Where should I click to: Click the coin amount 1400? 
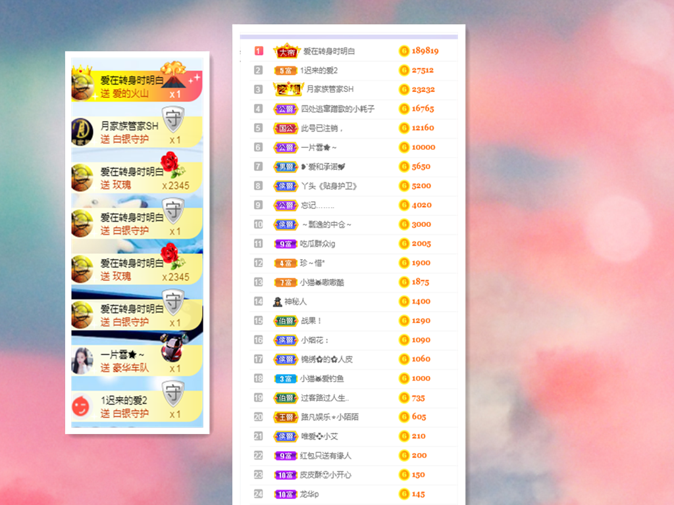coord(421,301)
